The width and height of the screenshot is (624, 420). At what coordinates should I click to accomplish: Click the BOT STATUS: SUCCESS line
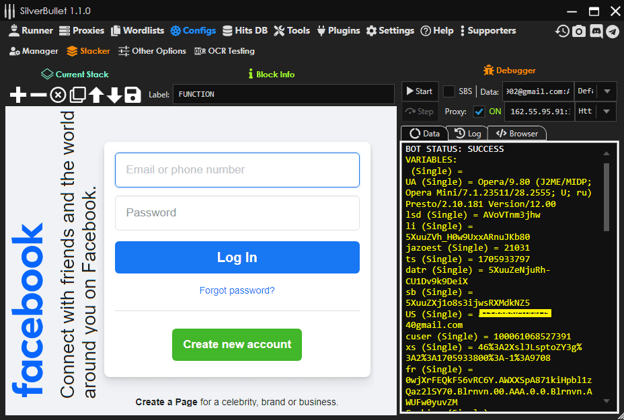pos(455,149)
